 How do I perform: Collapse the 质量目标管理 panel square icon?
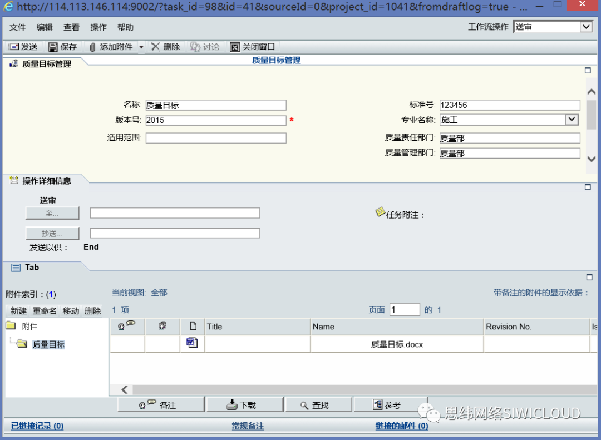click(x=588, y=71)
